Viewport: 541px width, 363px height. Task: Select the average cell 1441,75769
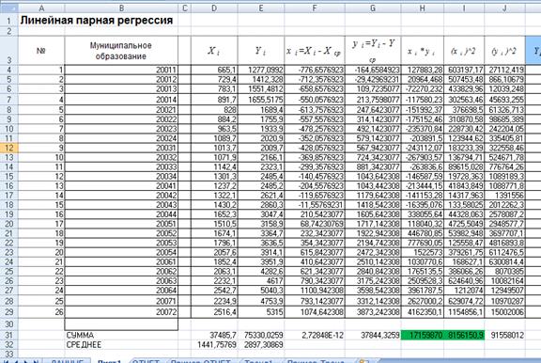point(214,345)
